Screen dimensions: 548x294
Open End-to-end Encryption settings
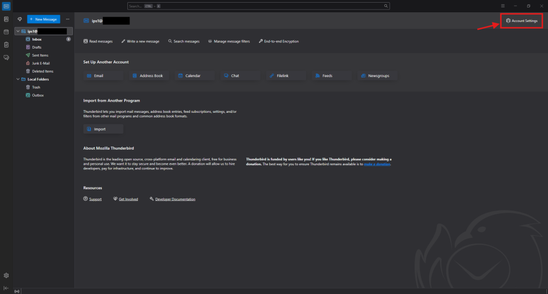coord(278,41)
